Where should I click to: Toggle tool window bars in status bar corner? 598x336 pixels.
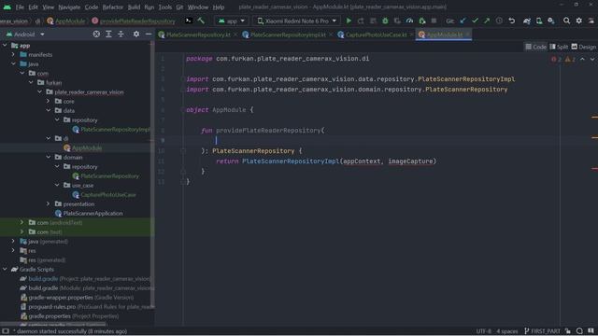[5, 331]
